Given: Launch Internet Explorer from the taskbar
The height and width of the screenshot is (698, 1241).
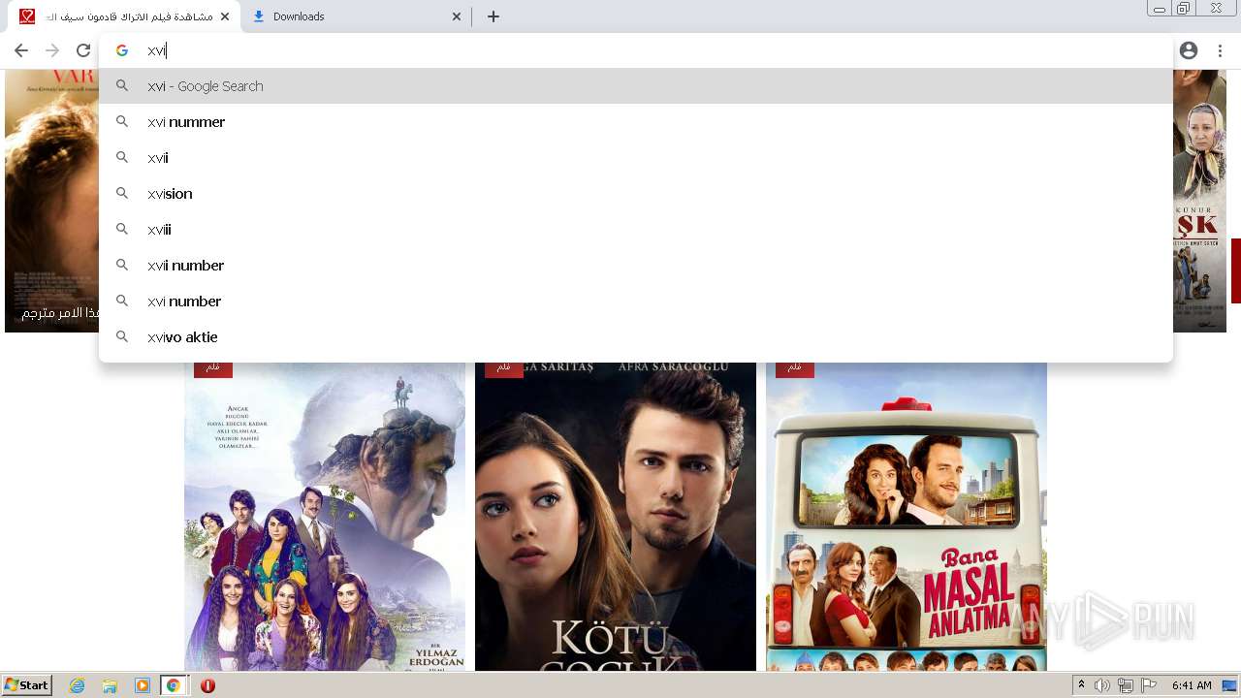Looking at the screenshot, I should tap(78, 685).
